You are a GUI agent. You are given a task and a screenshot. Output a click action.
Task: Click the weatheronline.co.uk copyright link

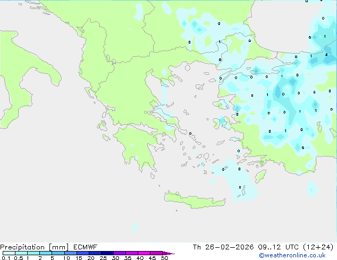[x=292, y=255]
